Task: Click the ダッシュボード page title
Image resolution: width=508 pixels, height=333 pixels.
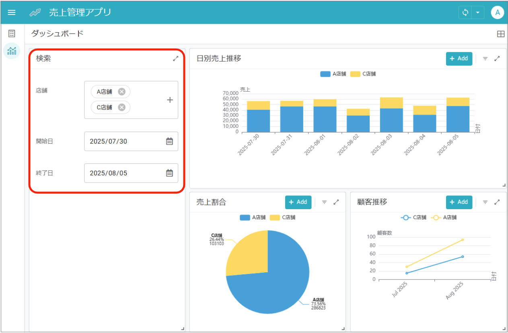Action: 58,34
